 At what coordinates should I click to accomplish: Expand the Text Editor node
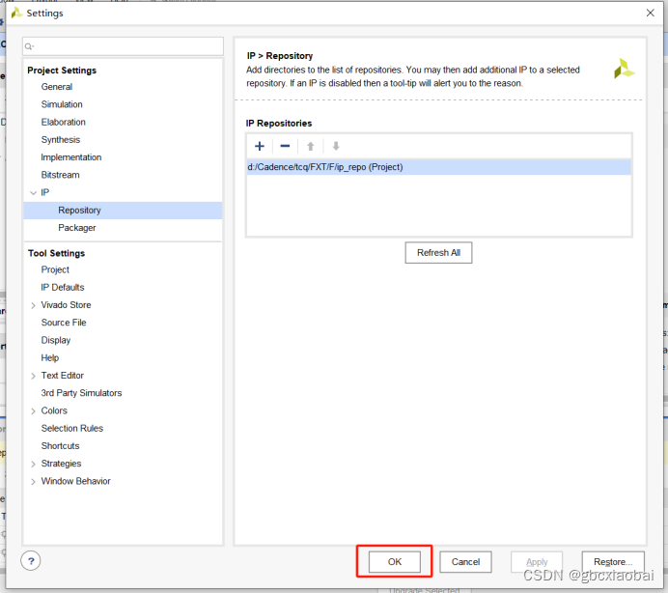click(x=33, y=376)
